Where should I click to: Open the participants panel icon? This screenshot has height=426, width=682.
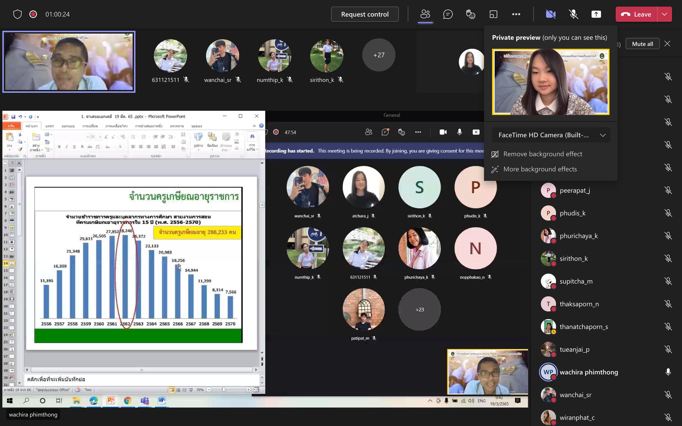(425, 14)
